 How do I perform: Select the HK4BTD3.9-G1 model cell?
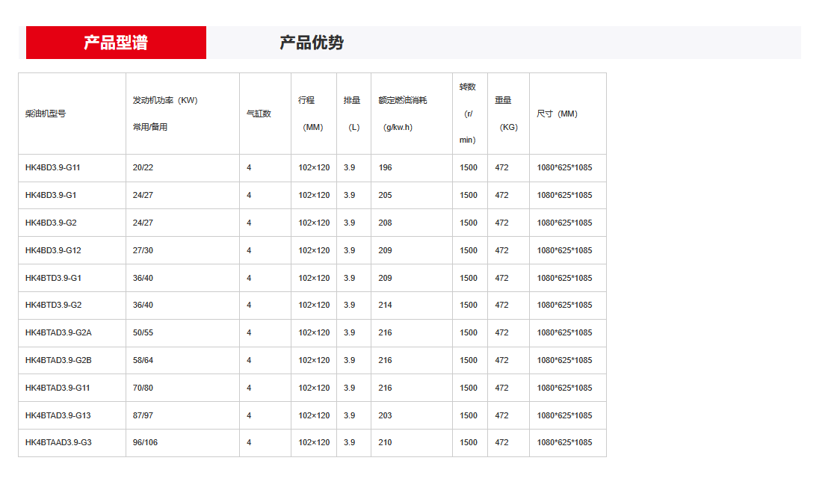[x=72, y=278]
